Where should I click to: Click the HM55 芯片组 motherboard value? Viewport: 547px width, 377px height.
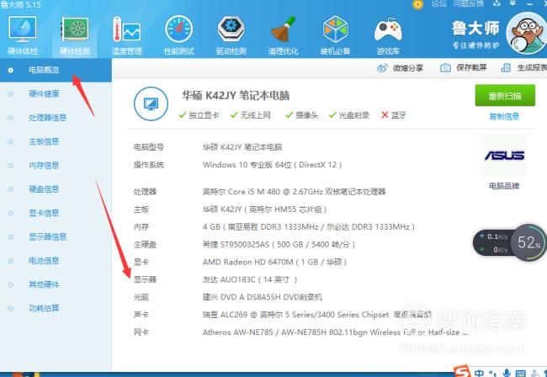click(x=265, y=210)
